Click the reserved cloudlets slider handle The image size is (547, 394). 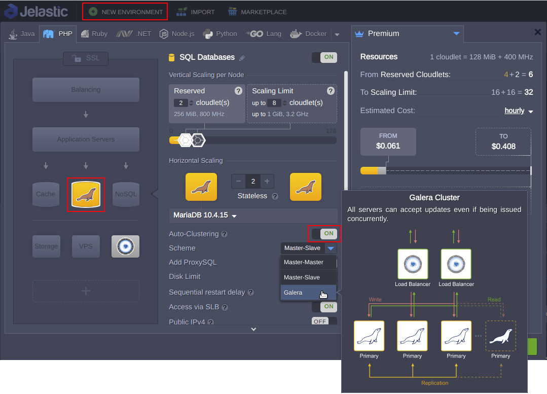click(185, 140)
